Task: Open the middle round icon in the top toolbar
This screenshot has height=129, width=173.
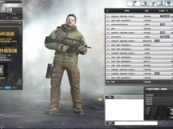Action: pyautogui.click(x=153, y=3)
